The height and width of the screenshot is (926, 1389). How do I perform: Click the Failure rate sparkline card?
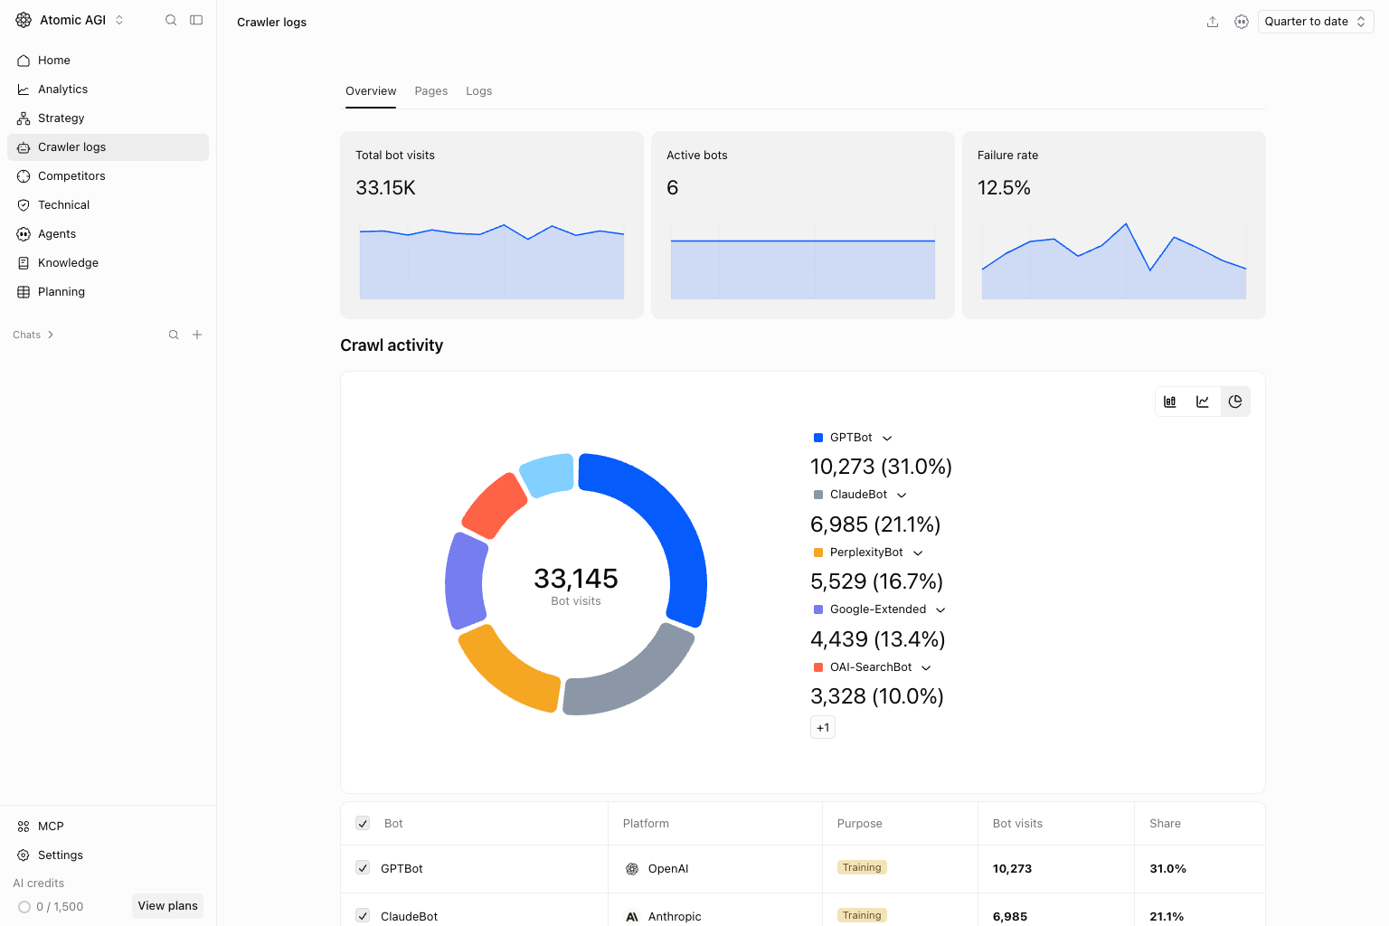tap(1114, 225)
